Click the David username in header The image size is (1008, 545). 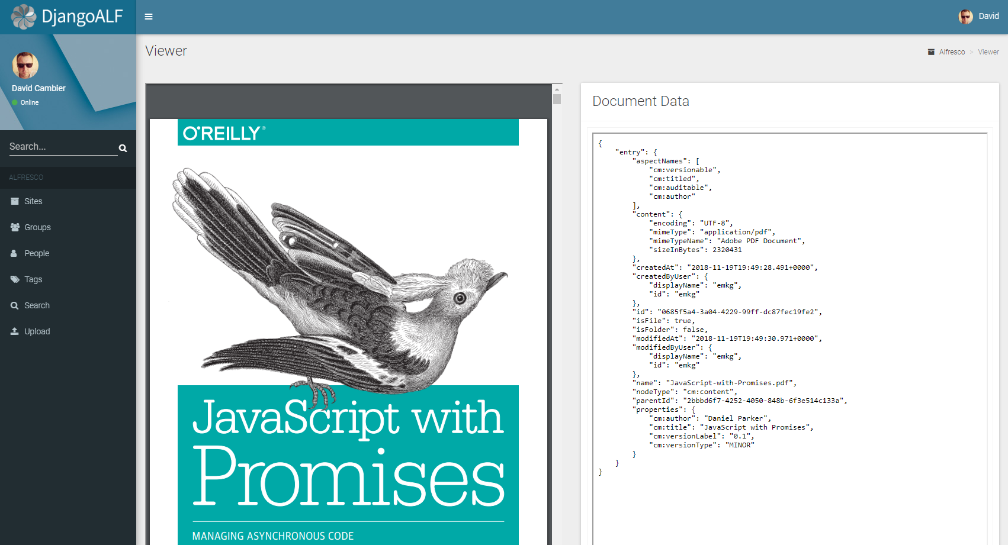coord(988,17)
